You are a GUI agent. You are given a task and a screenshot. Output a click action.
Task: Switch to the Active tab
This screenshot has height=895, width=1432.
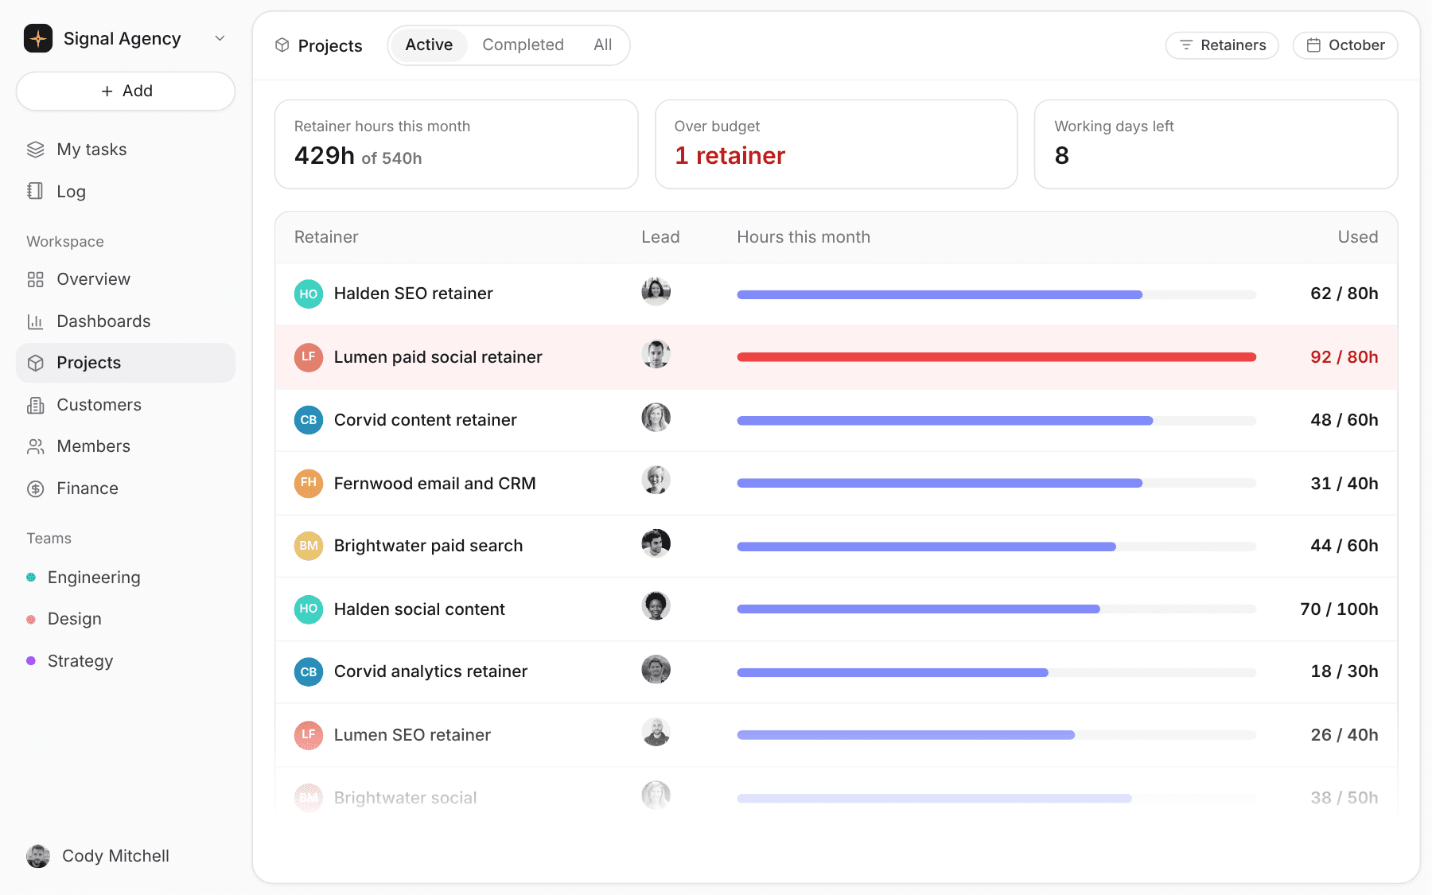pos(429,45)
